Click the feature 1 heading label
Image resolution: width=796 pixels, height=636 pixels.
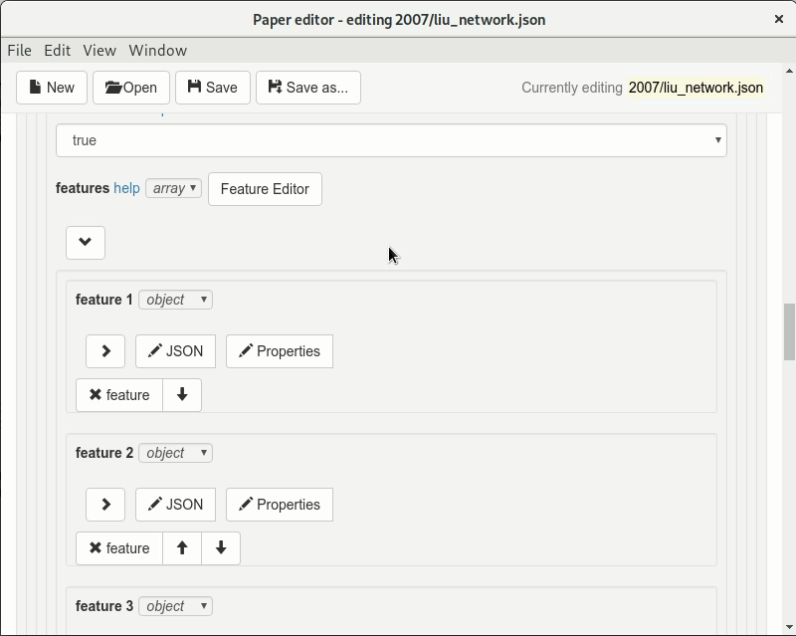104,300
